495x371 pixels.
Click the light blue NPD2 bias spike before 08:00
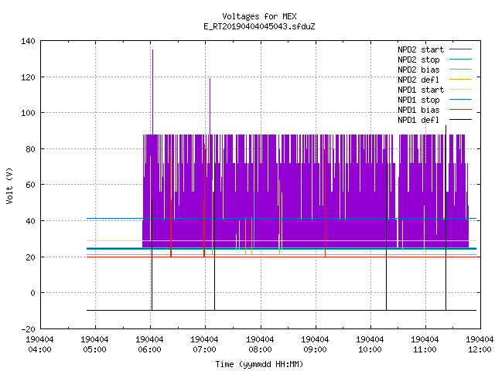(254, 220)
